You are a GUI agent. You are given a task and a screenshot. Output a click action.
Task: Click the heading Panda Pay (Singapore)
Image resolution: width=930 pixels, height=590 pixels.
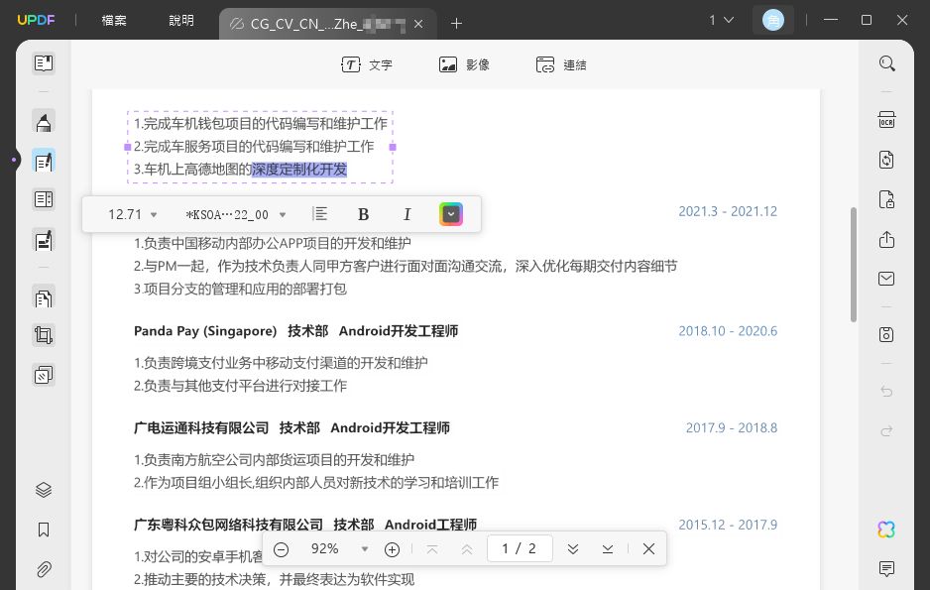[x=205, y=331]
